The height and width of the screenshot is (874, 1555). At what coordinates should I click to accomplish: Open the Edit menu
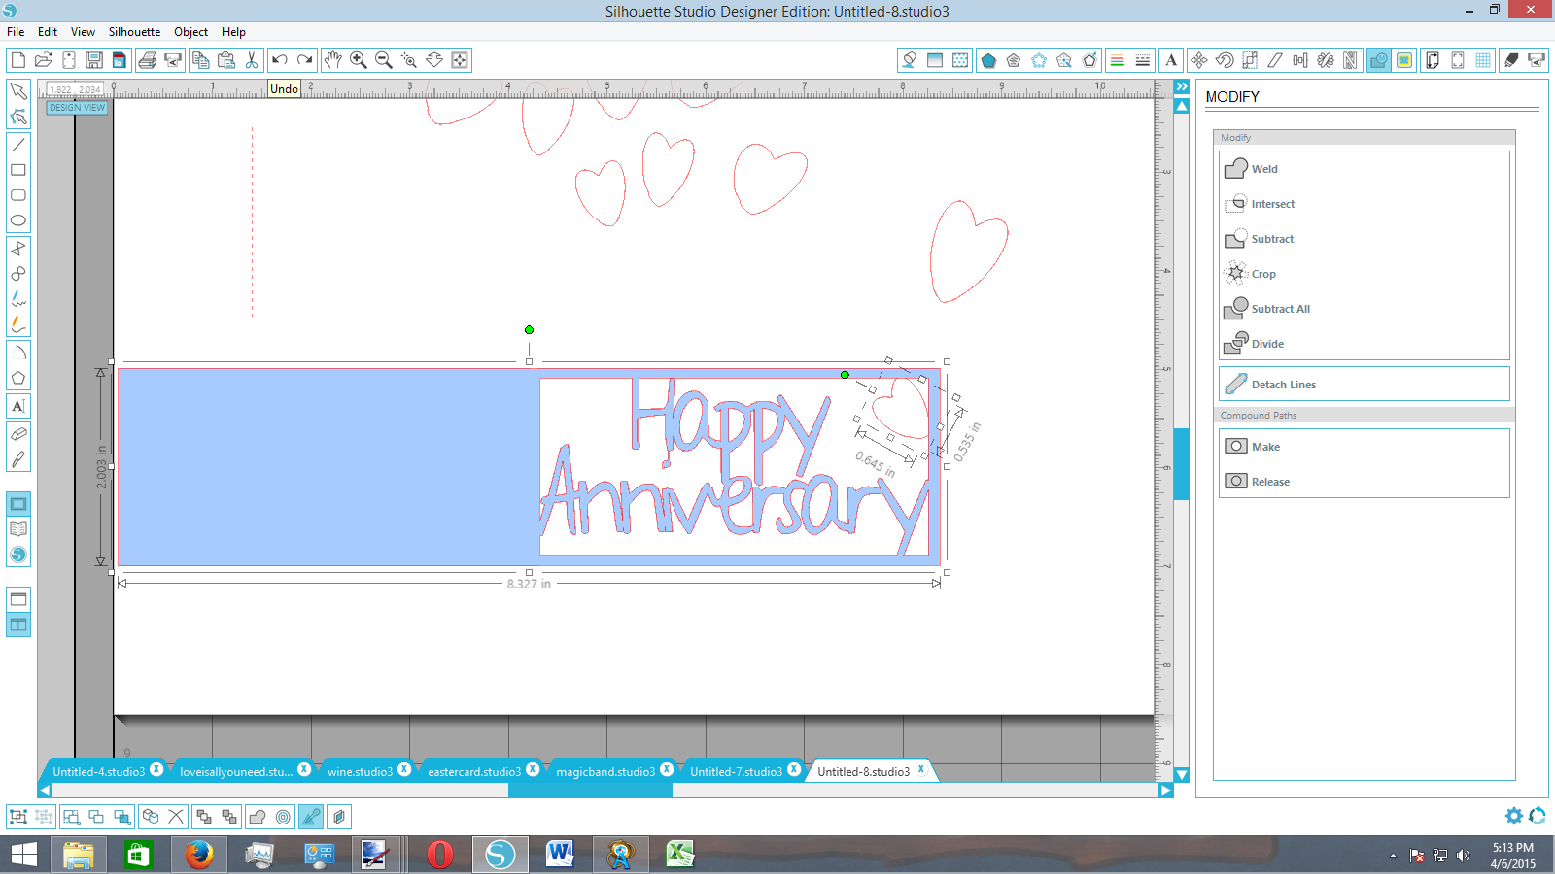pyautogui.click(x=48, y=32)
